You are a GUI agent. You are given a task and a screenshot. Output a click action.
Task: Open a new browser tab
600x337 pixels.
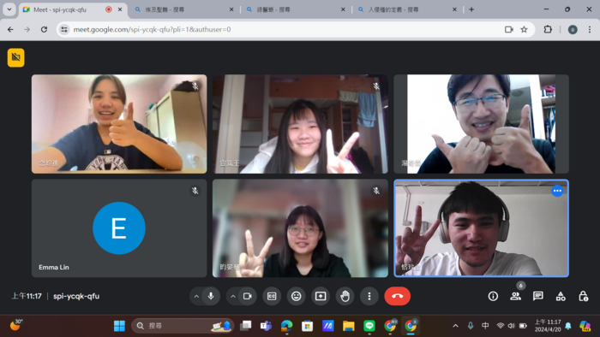pyautogui.click(x=471, y=9)
